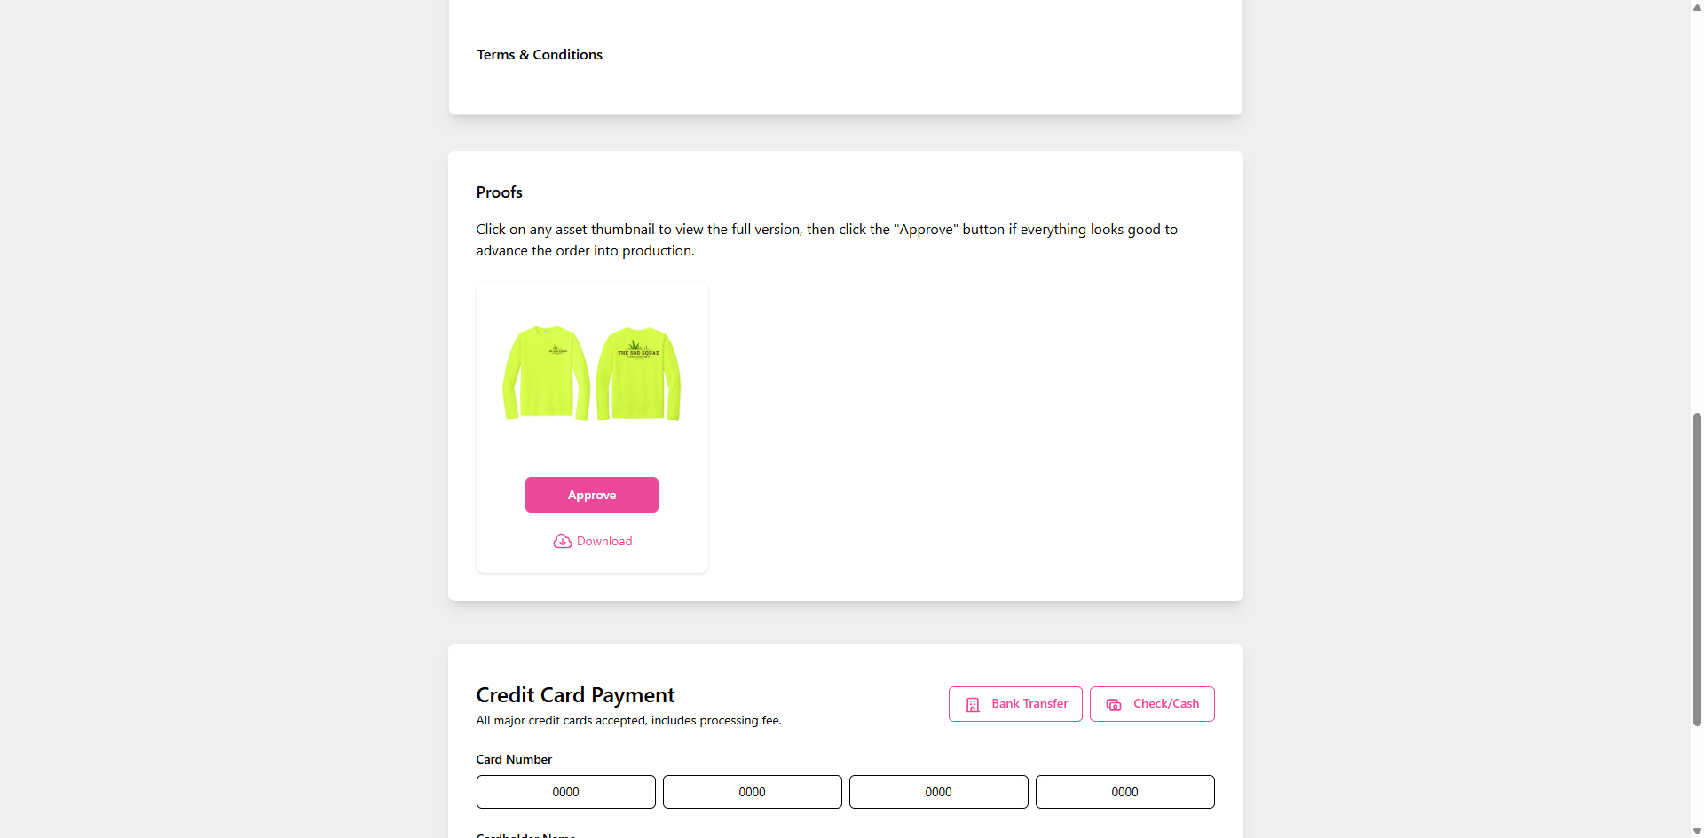
Task: Open the right back-view shirt proof
Action: click(638, 373)
